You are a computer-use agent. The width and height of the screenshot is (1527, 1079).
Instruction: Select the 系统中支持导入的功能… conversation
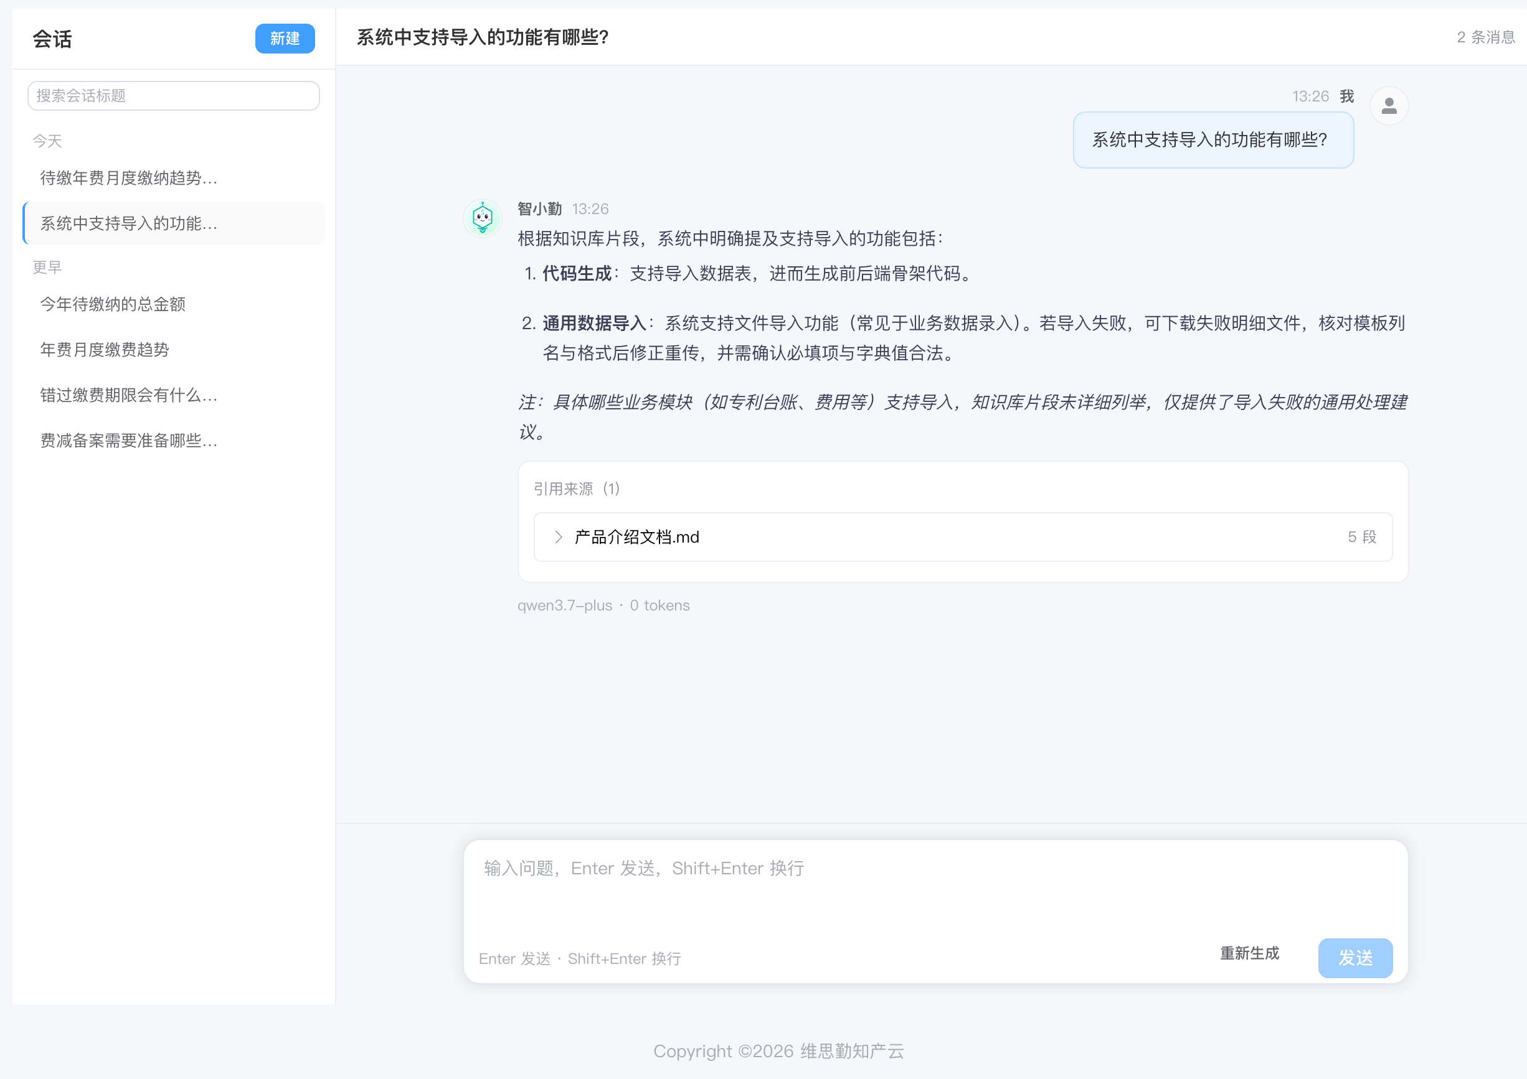(174, 223)
